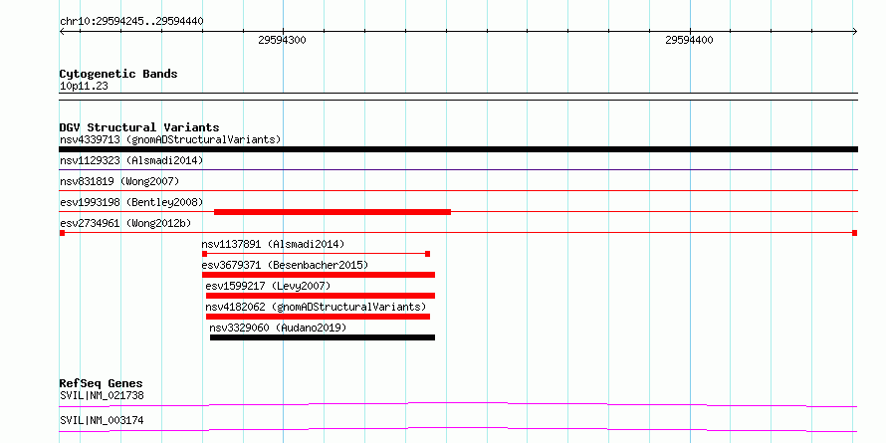Click the 10p11.23 band label
The width and height of the screenshot is (886, 443).
84,87
